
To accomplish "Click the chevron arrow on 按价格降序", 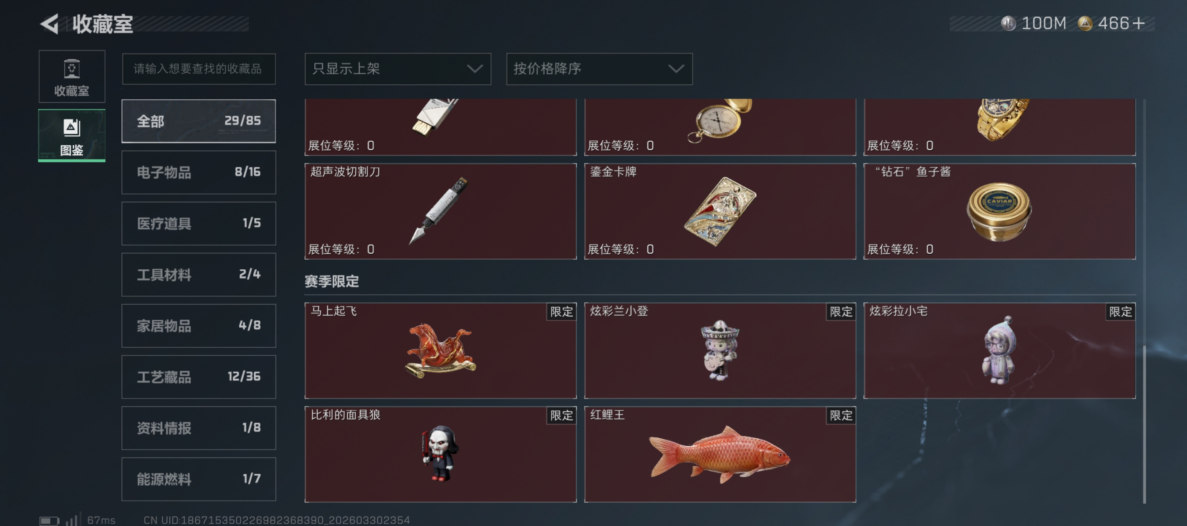I will pos(676,69).
